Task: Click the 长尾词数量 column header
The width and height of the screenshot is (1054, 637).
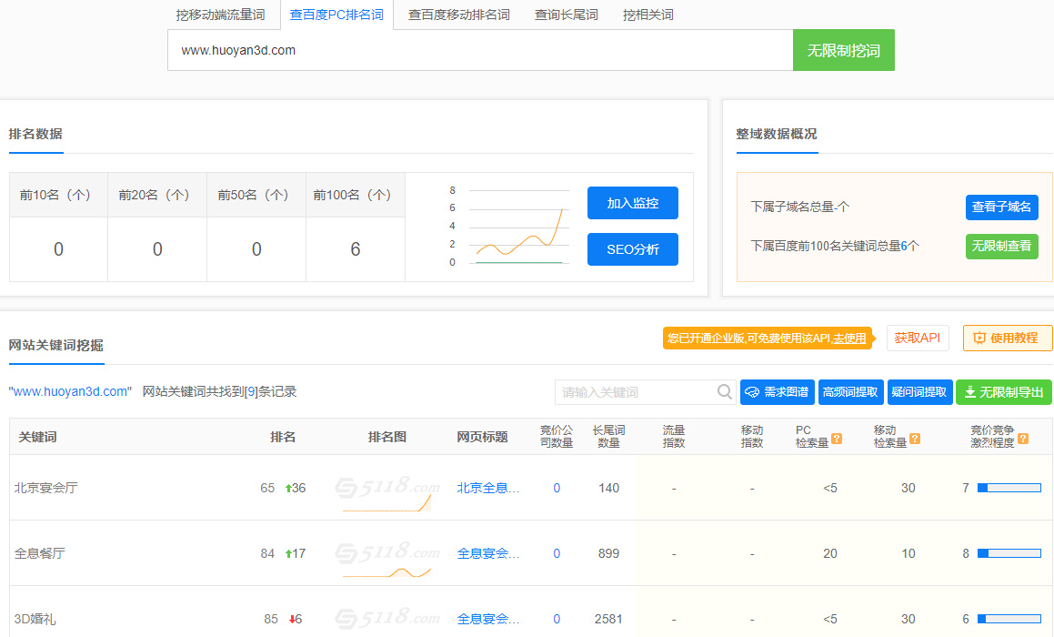Action: click(608, 437)
